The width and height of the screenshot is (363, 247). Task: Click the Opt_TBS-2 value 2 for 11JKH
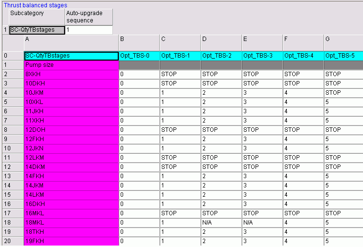click(x=221, y=111)
